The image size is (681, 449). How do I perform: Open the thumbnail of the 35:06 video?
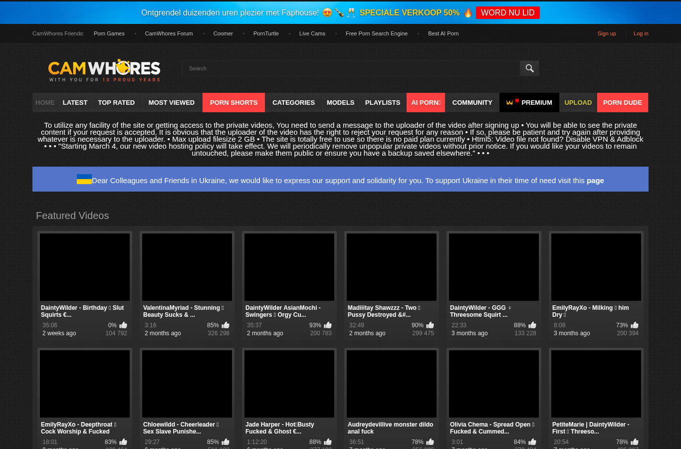(85, 267)
